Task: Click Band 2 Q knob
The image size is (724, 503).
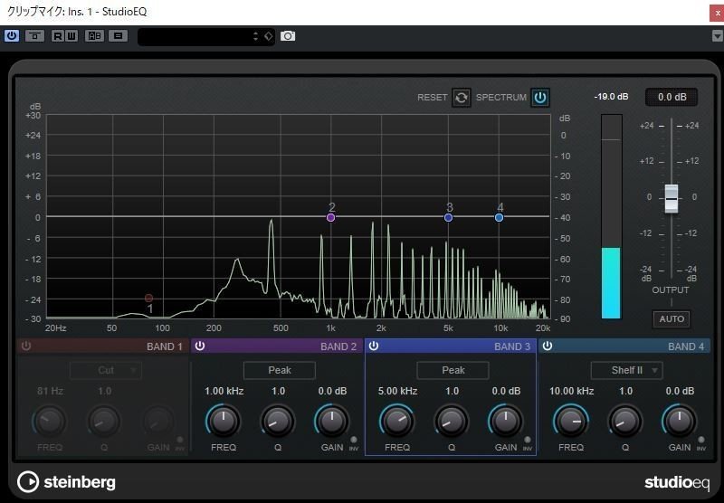Action: coord(278,421)
